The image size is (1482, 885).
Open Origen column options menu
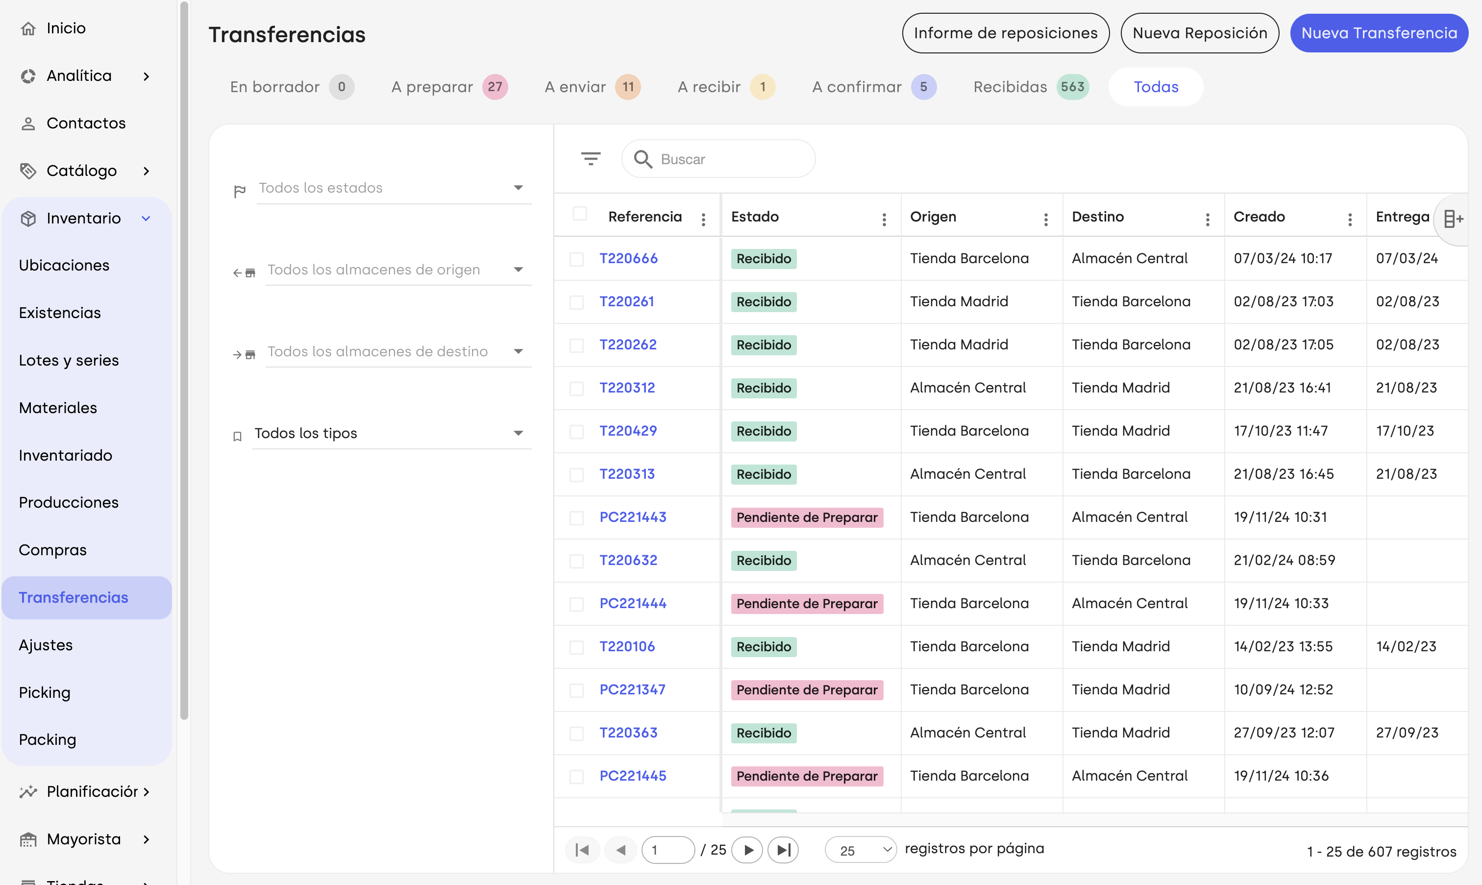(1045, 220)
